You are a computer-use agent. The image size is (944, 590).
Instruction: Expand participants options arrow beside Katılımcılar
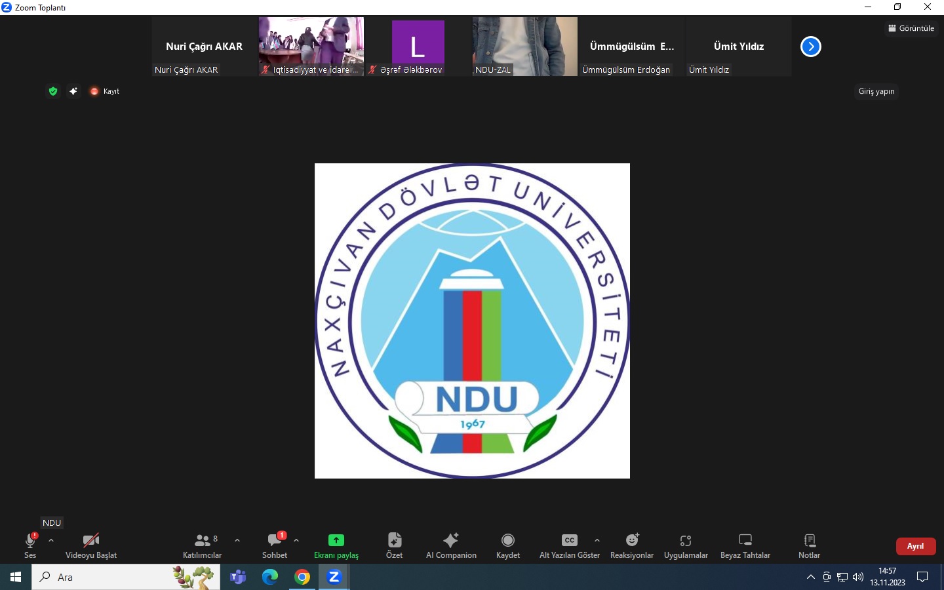point(237,541)
